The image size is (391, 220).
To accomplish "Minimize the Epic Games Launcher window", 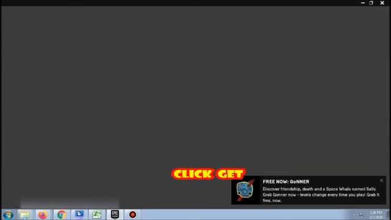I will click(x=363, y=2).
